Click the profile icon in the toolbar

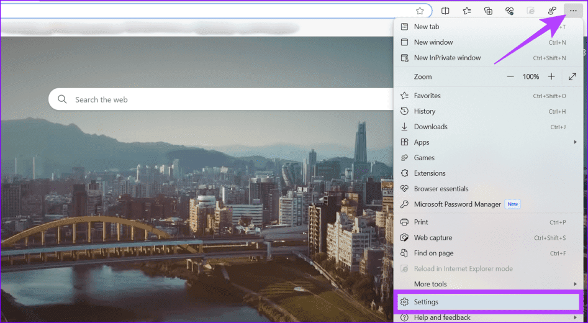point(552,11)
